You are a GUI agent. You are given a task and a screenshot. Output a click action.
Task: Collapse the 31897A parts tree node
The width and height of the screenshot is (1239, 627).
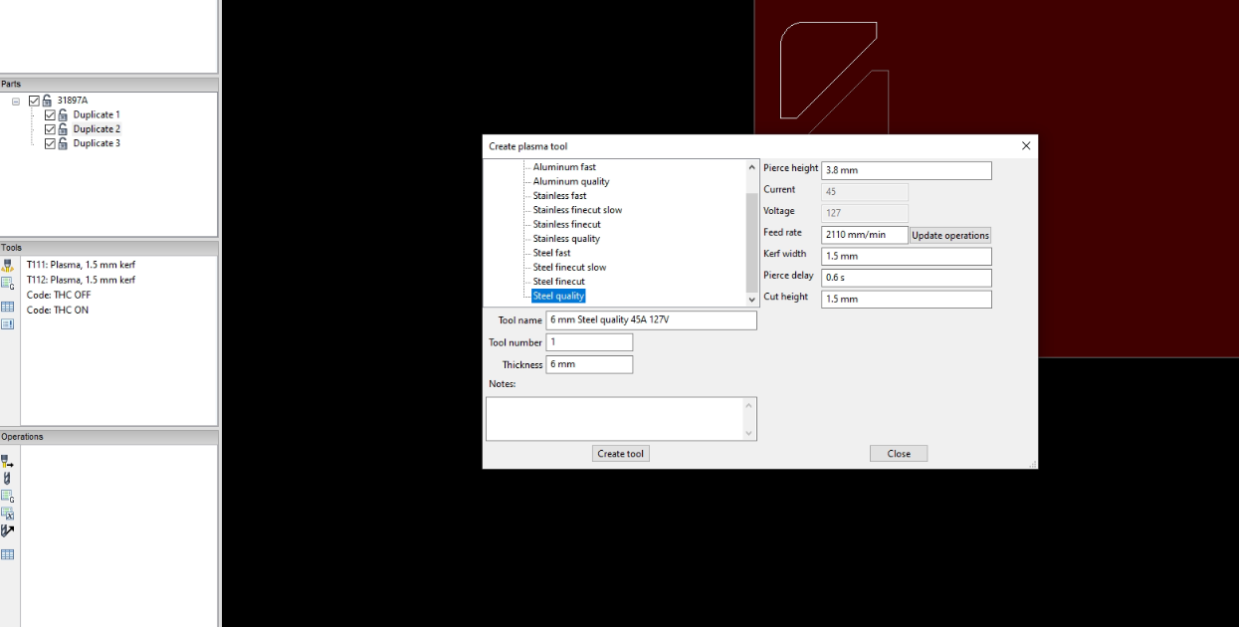[16, 100]
